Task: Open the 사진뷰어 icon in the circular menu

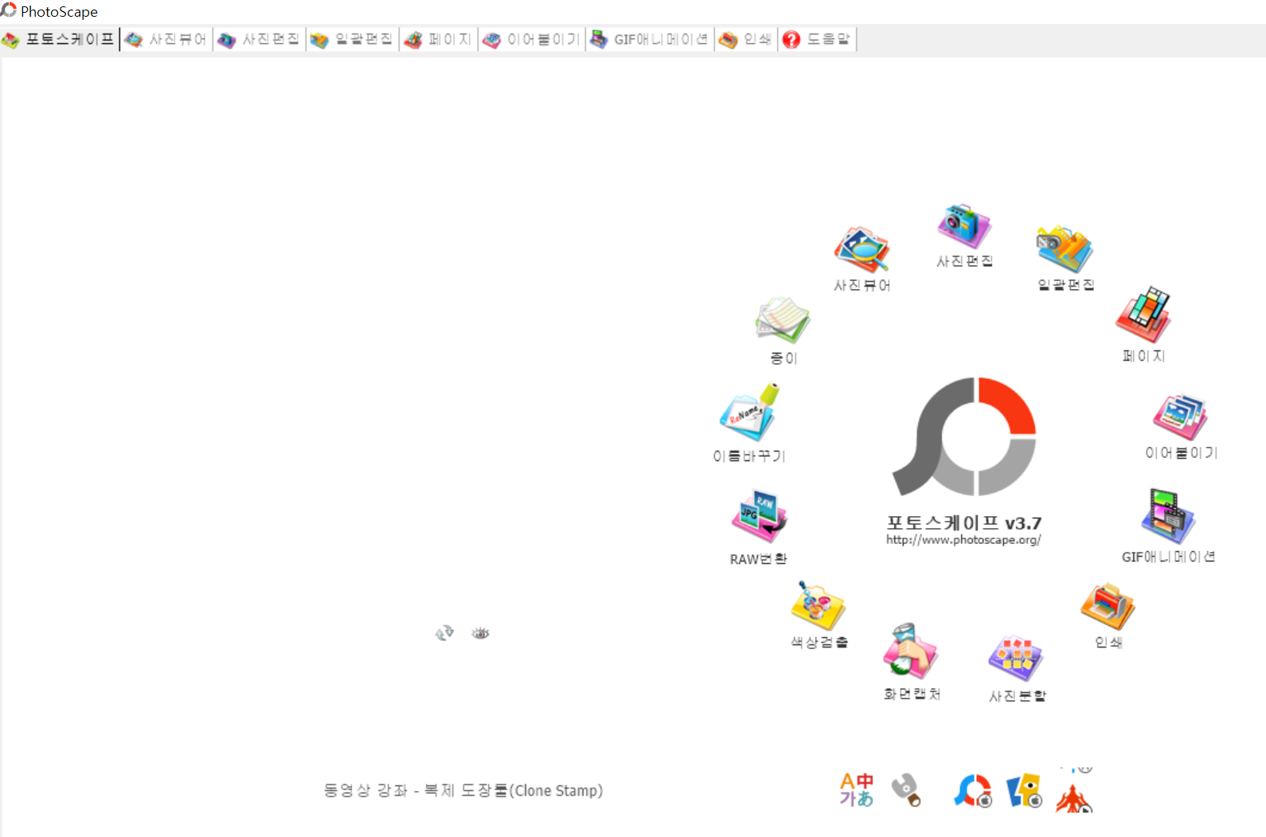Action: 862,250
